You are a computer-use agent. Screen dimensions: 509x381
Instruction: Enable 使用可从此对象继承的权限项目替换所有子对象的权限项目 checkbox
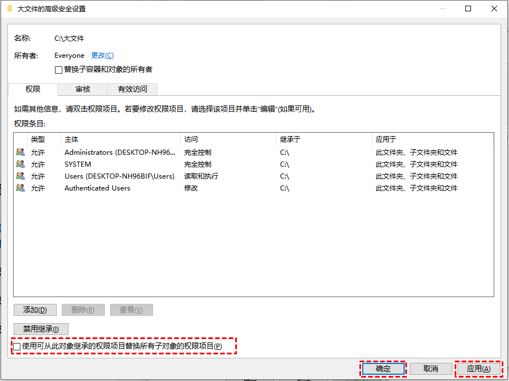[17, 346]
